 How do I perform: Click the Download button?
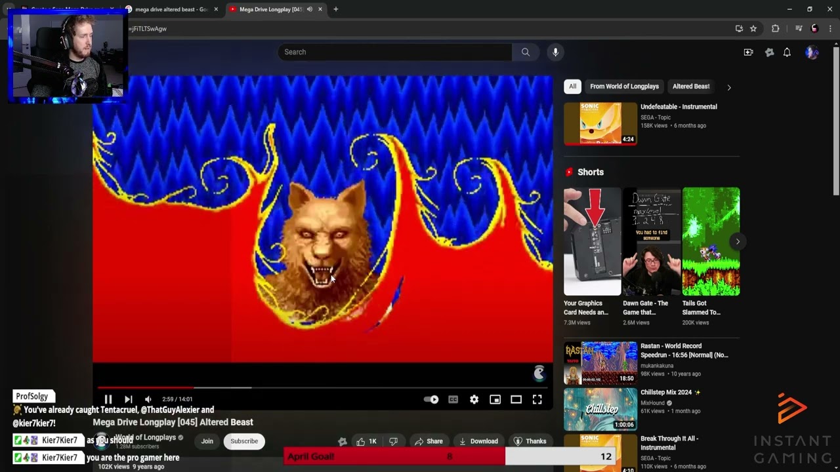point(478,441)
